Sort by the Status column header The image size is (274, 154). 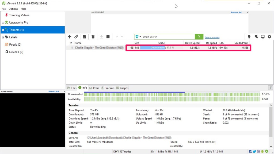click(162, 43)
